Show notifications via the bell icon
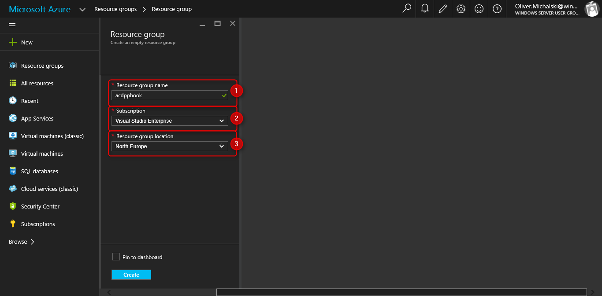The image size is (602, 296). point(425,8)
